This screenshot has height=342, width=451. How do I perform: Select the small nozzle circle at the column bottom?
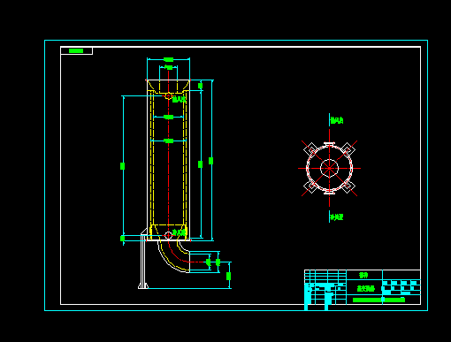click(168, 235)
